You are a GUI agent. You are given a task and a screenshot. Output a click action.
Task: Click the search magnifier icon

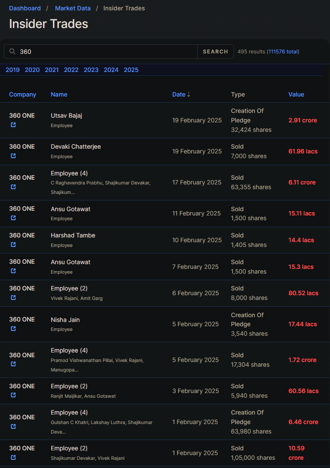coord(12,52)
